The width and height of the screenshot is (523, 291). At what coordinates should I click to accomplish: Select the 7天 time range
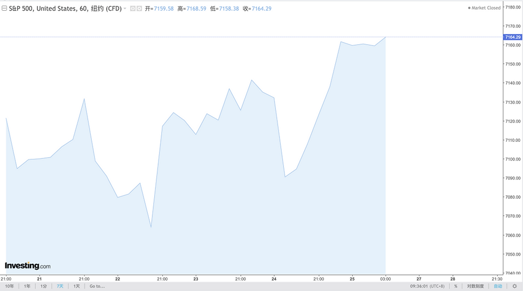[x=60, y=286]
